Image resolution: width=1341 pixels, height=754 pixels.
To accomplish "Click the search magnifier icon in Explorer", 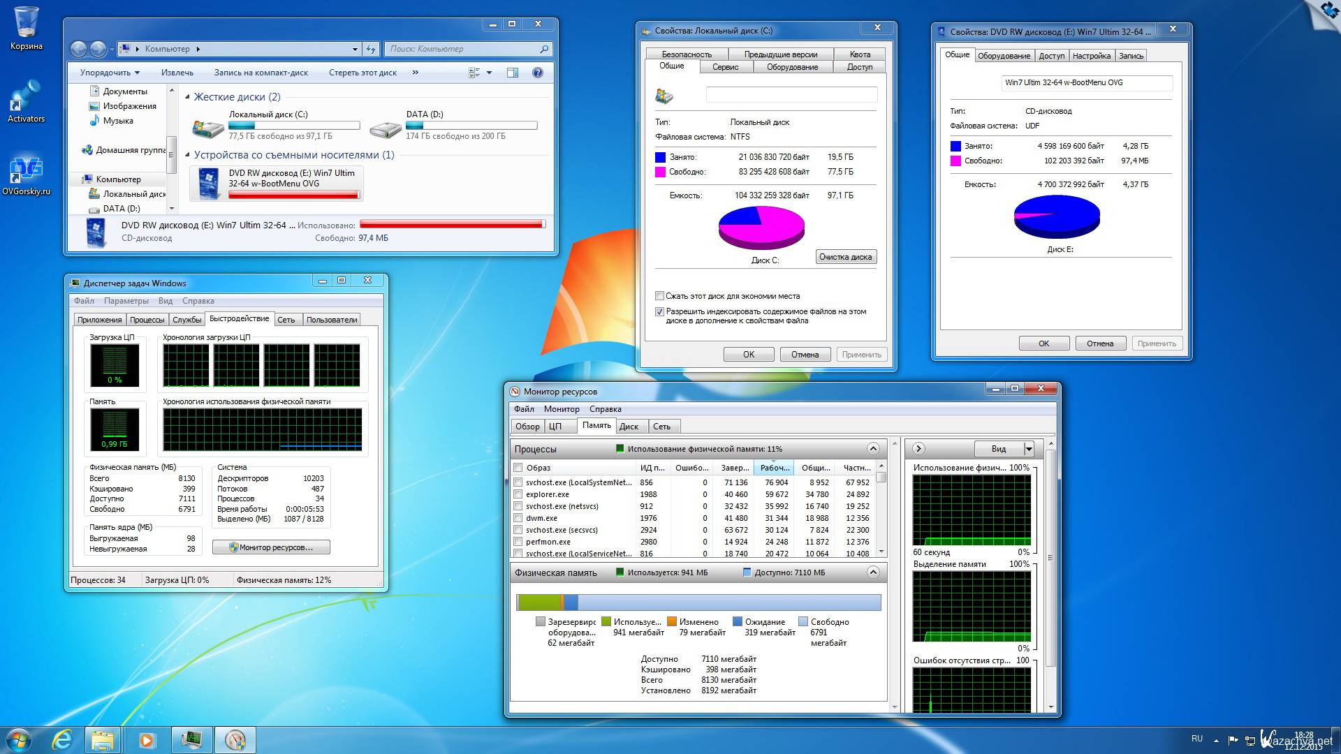I will point(544,49).
